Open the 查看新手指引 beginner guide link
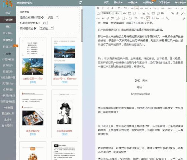The width and height of the screenshot is (187, 160). 25,3
